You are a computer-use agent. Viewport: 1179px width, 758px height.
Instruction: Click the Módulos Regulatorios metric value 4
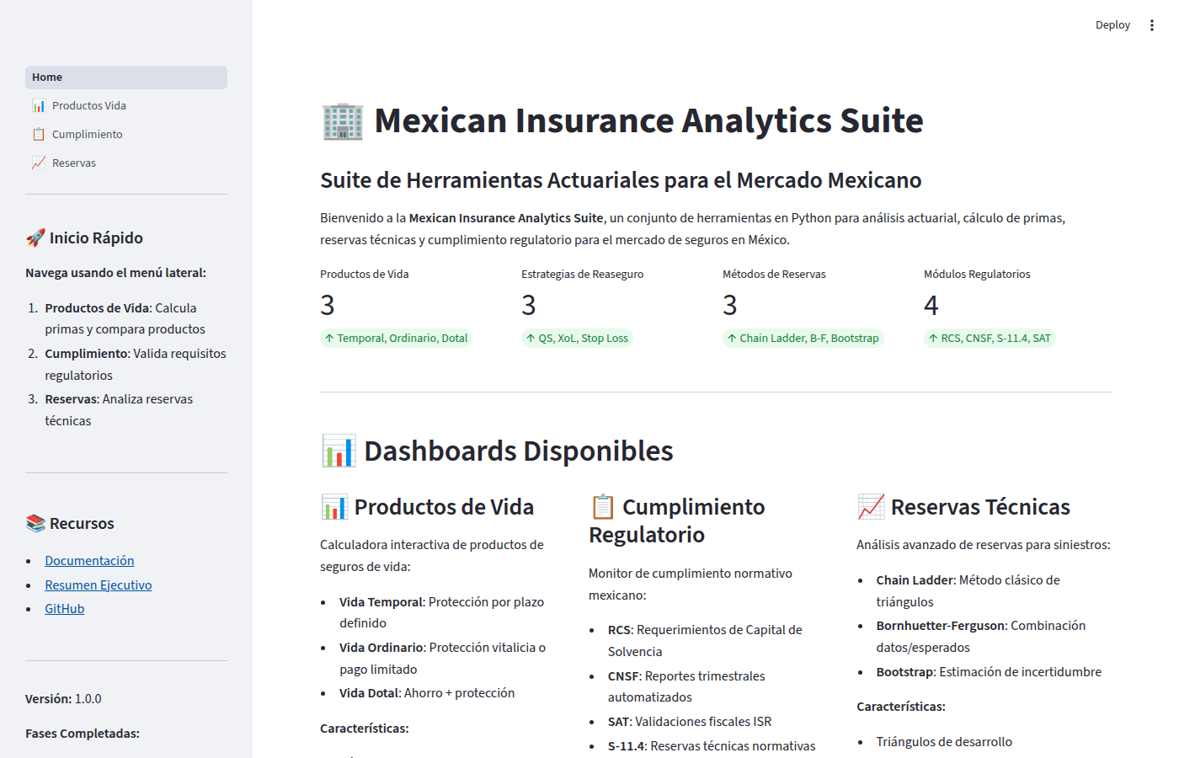(931, 304)
